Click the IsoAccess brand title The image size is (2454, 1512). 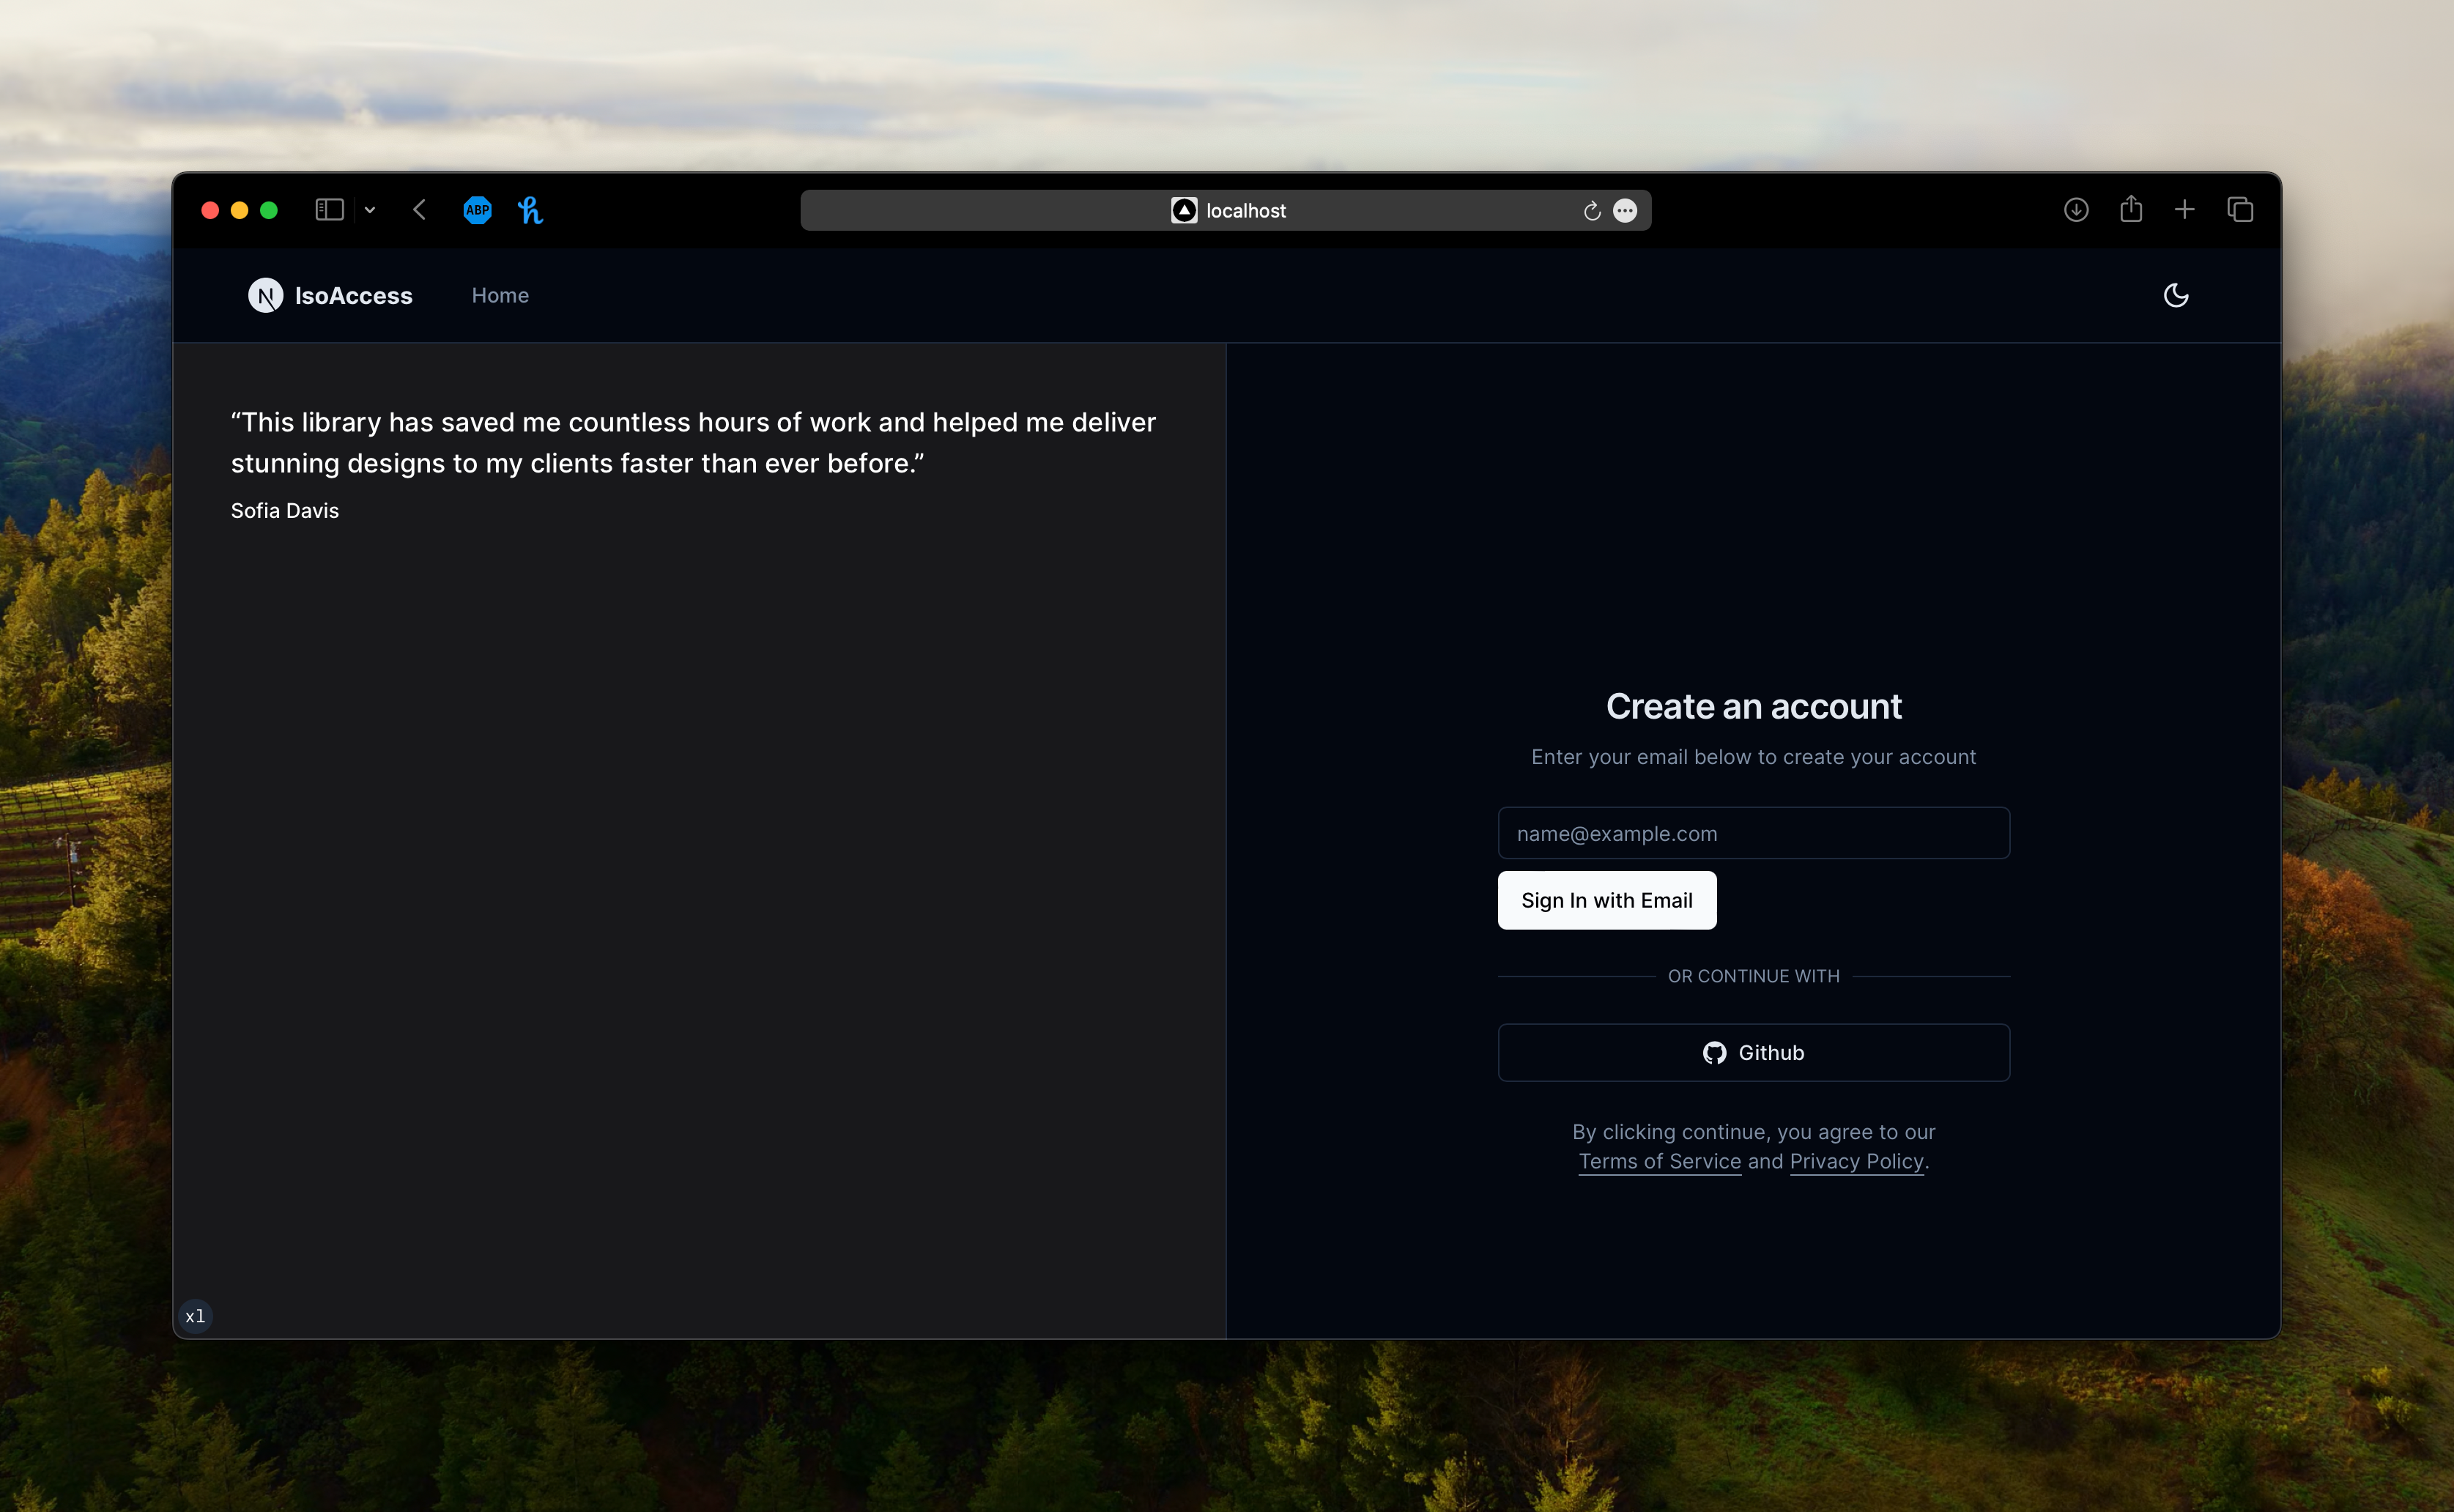[353, 295]
